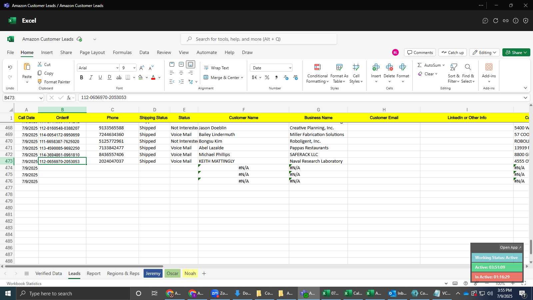Select cell with KEITH MATTINGLY
533x300 pixels.
click(244, 161)
